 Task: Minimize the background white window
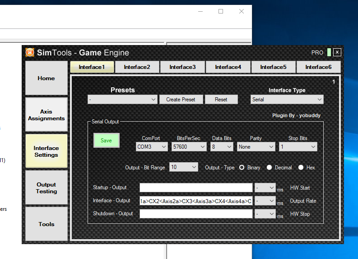click(200, 11)
